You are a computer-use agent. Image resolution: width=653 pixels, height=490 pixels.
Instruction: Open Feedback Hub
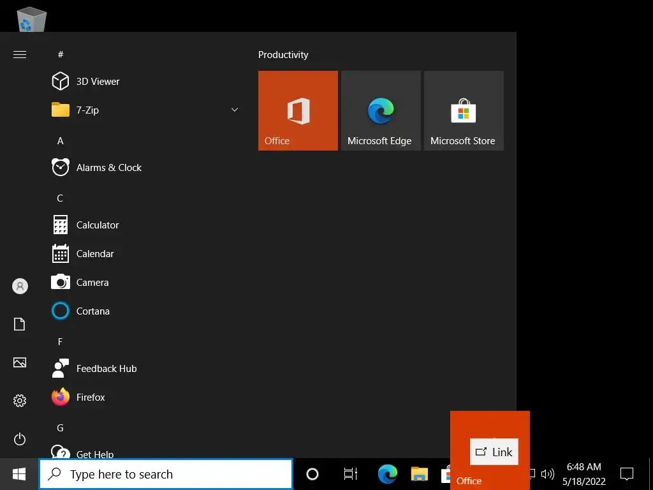(146, 369)
